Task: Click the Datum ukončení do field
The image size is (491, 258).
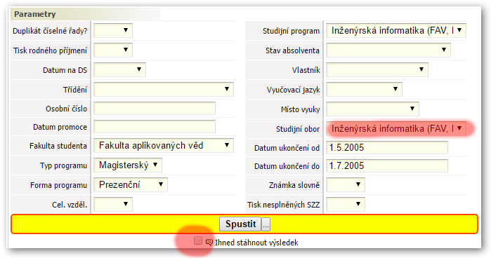Action: [x=387, y=165]
